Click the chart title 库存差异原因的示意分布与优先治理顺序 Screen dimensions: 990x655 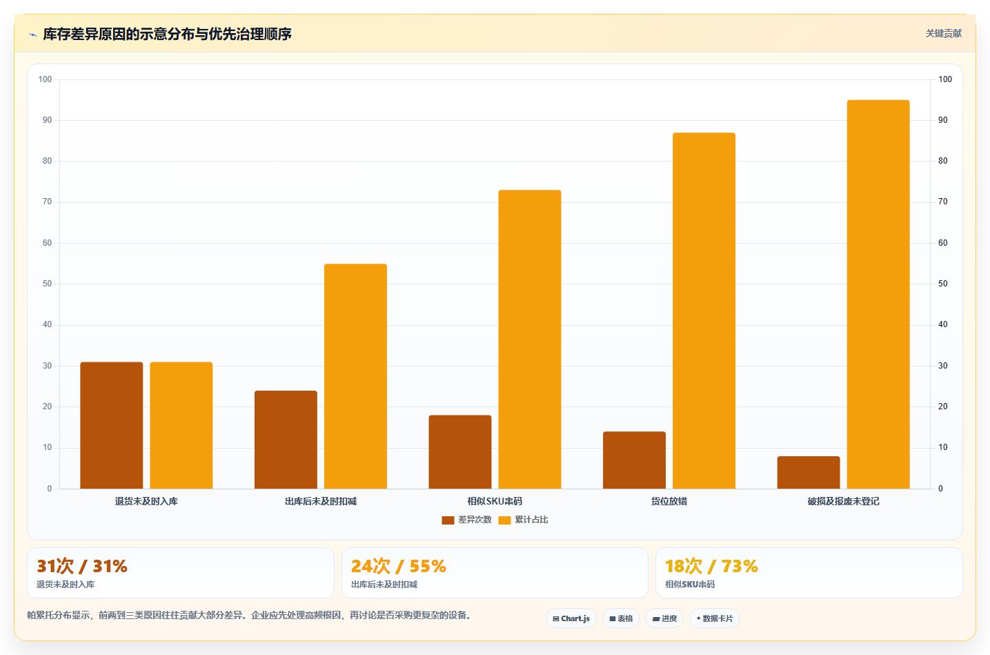click(x=167, y=34)
